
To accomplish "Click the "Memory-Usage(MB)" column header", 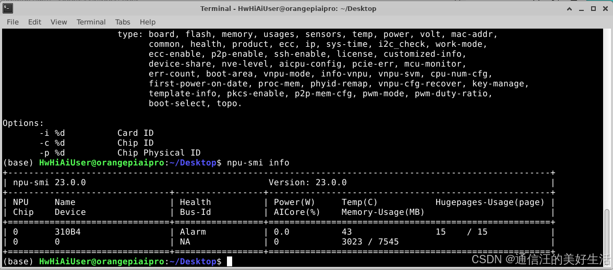I will (x=383, y=212).
